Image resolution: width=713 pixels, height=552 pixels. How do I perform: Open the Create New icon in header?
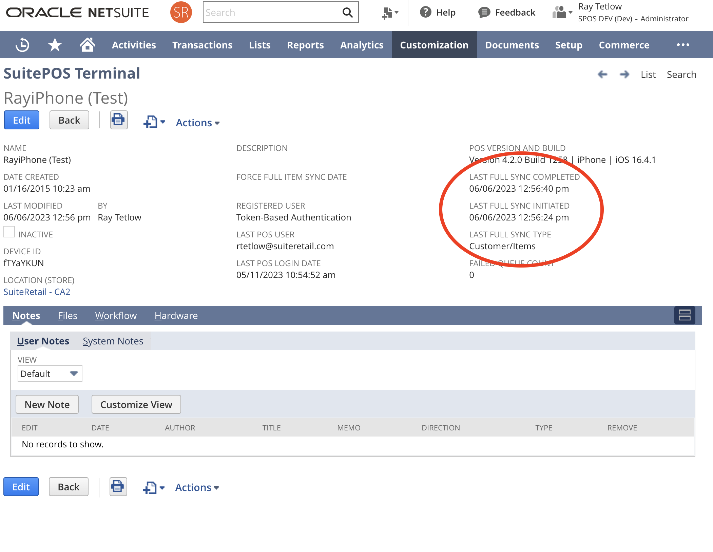click(390, 13)
